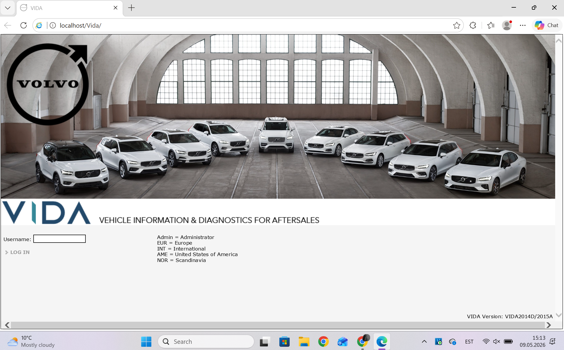Switch to Microsoft Edge on taskbar

(x=382, y=341)
